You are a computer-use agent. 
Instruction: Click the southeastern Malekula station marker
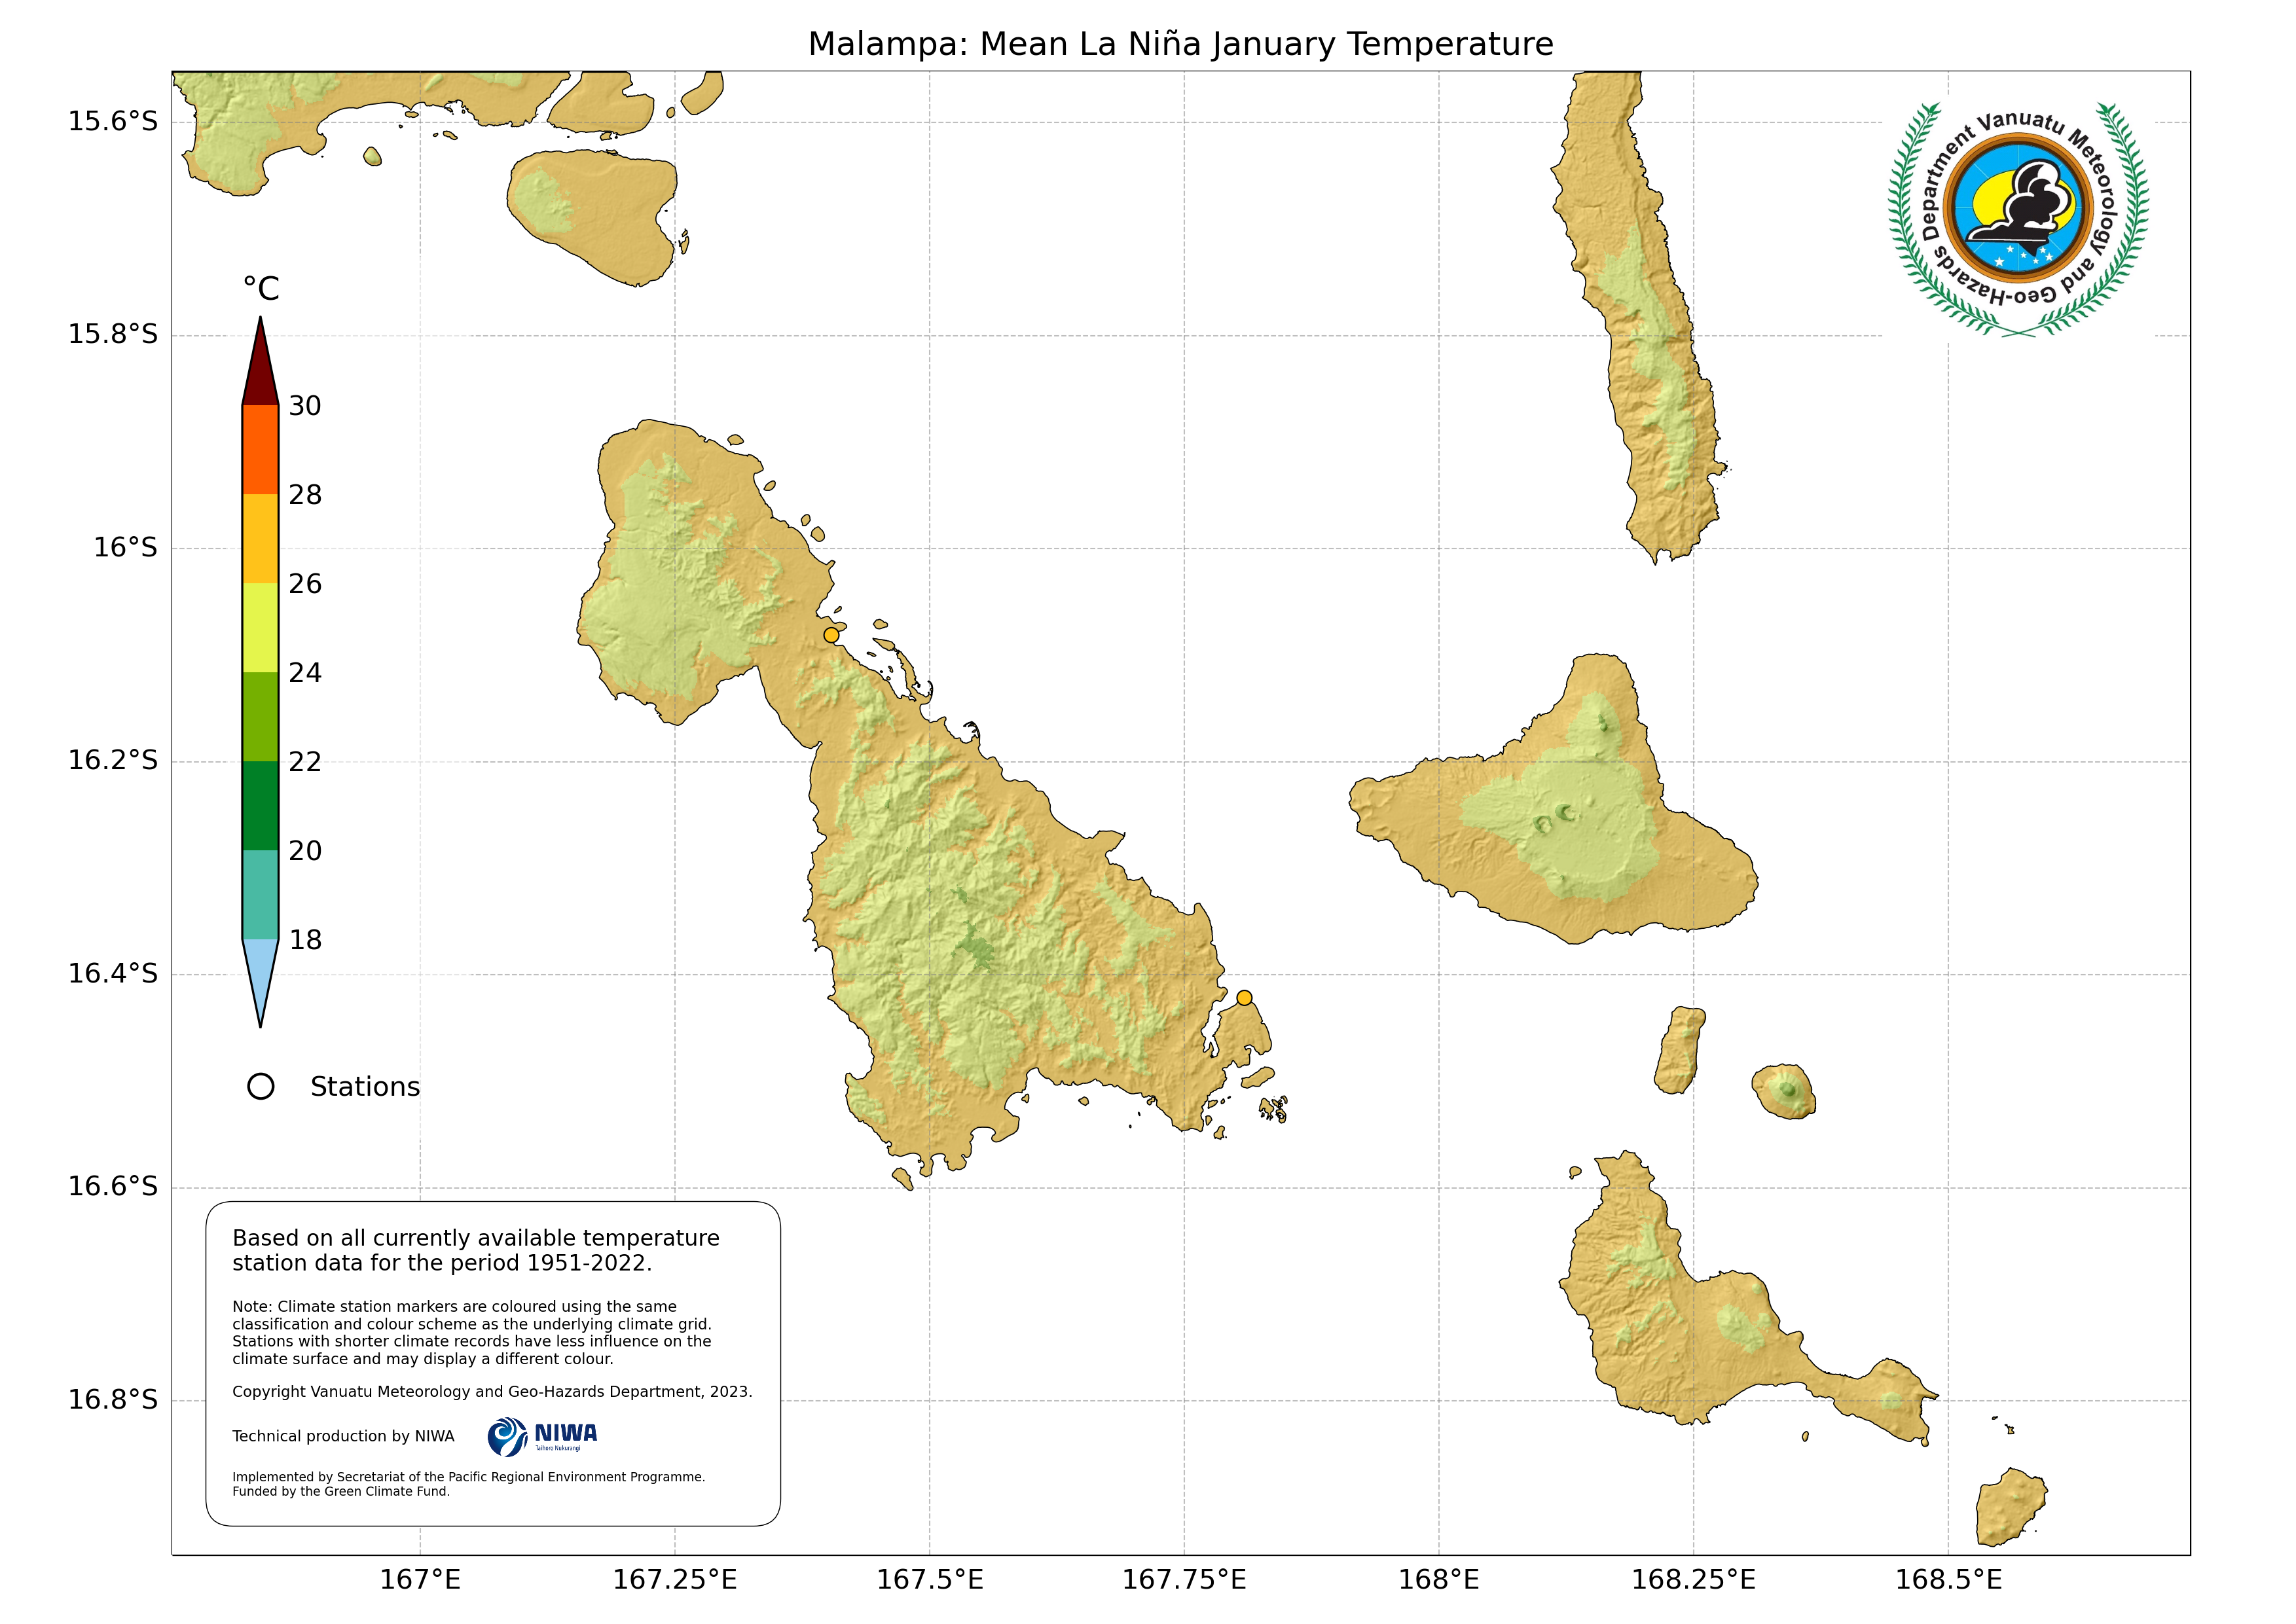(x=1244, y=997)
